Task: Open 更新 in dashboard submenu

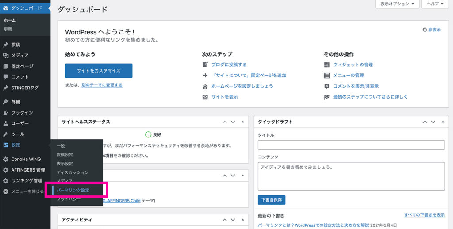Action: click(8, 29)
